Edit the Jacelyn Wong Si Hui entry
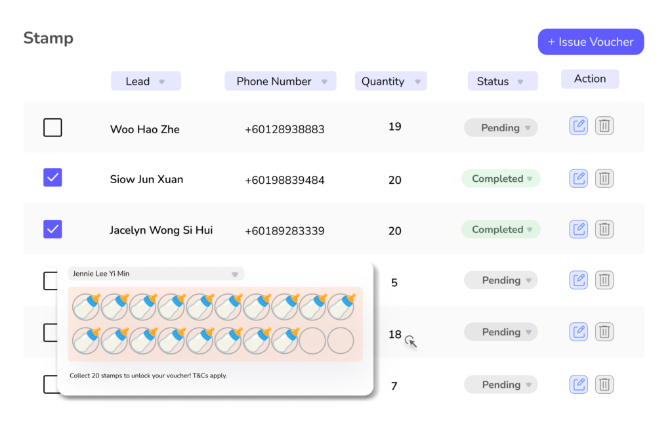Screen dimensions: 672x426 click(578, 229)
